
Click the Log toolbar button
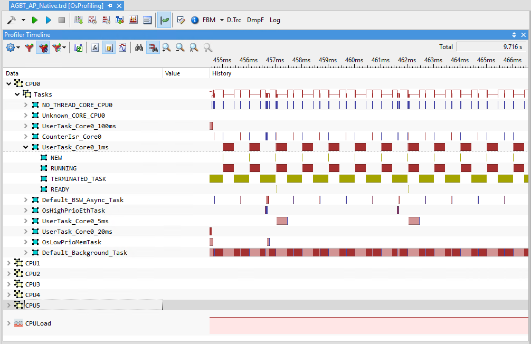pyautogui.click(x=275, y=20)
